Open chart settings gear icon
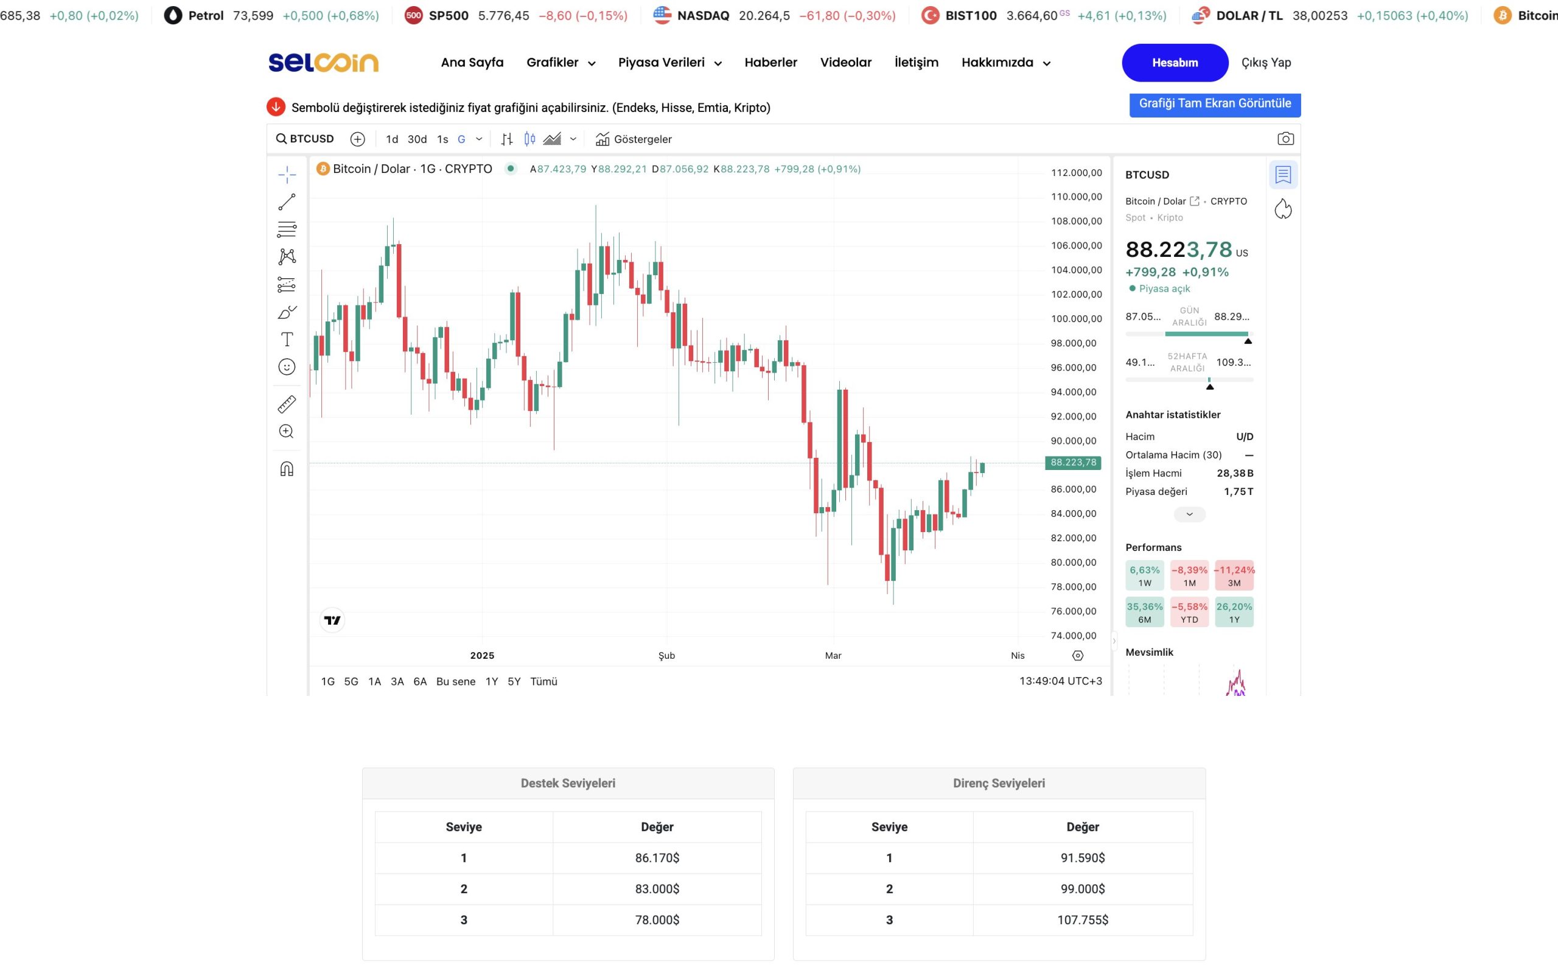The width and height of the screenshot is (1558, 968). point(1077,656)
